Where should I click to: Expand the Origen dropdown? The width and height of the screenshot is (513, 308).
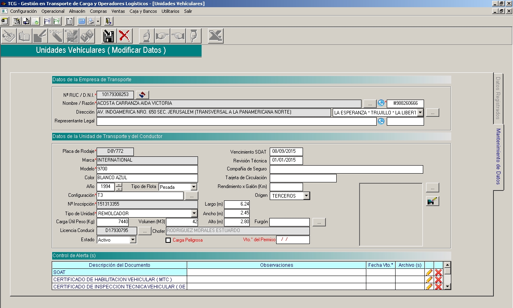[306, 196]
